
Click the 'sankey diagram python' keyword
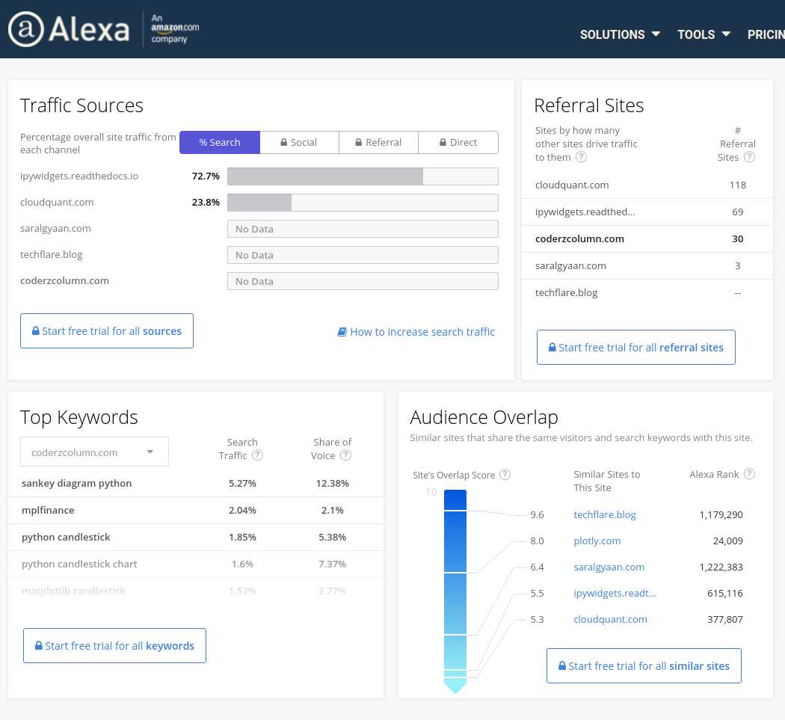76,483
